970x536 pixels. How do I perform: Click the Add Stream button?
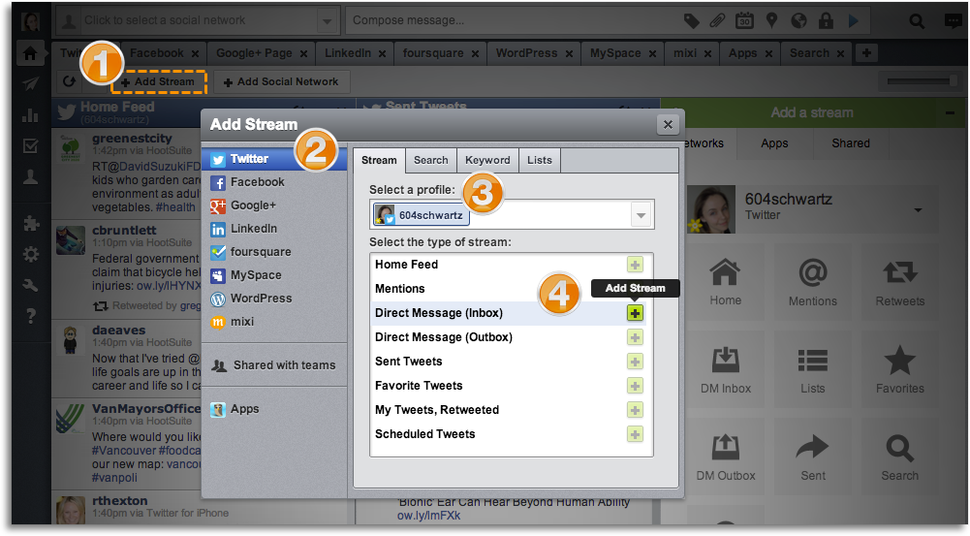(x=158, y=81)
